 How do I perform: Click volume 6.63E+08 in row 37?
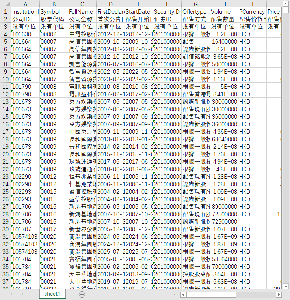(x=224, y=281)
